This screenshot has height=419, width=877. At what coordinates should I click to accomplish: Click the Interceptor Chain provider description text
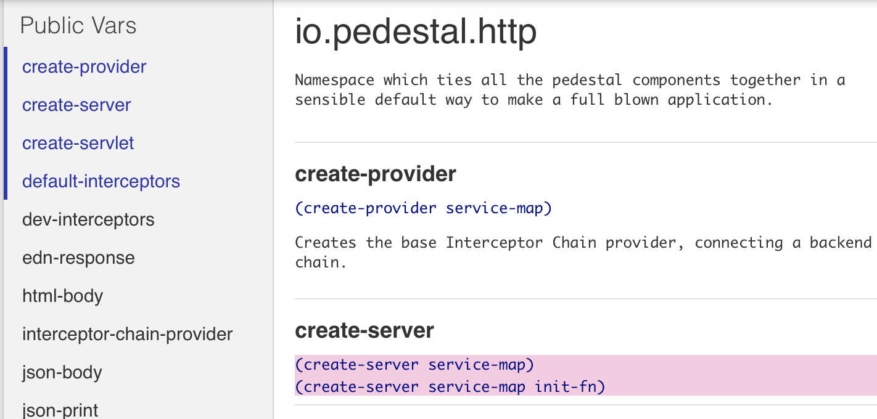(x=582, y=251)
